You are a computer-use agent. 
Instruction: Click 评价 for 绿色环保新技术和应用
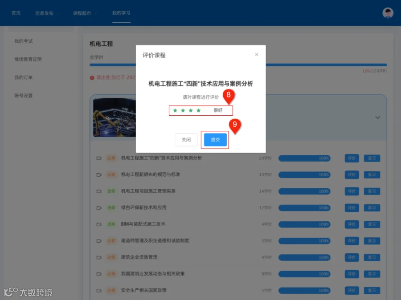click(352, 208)
